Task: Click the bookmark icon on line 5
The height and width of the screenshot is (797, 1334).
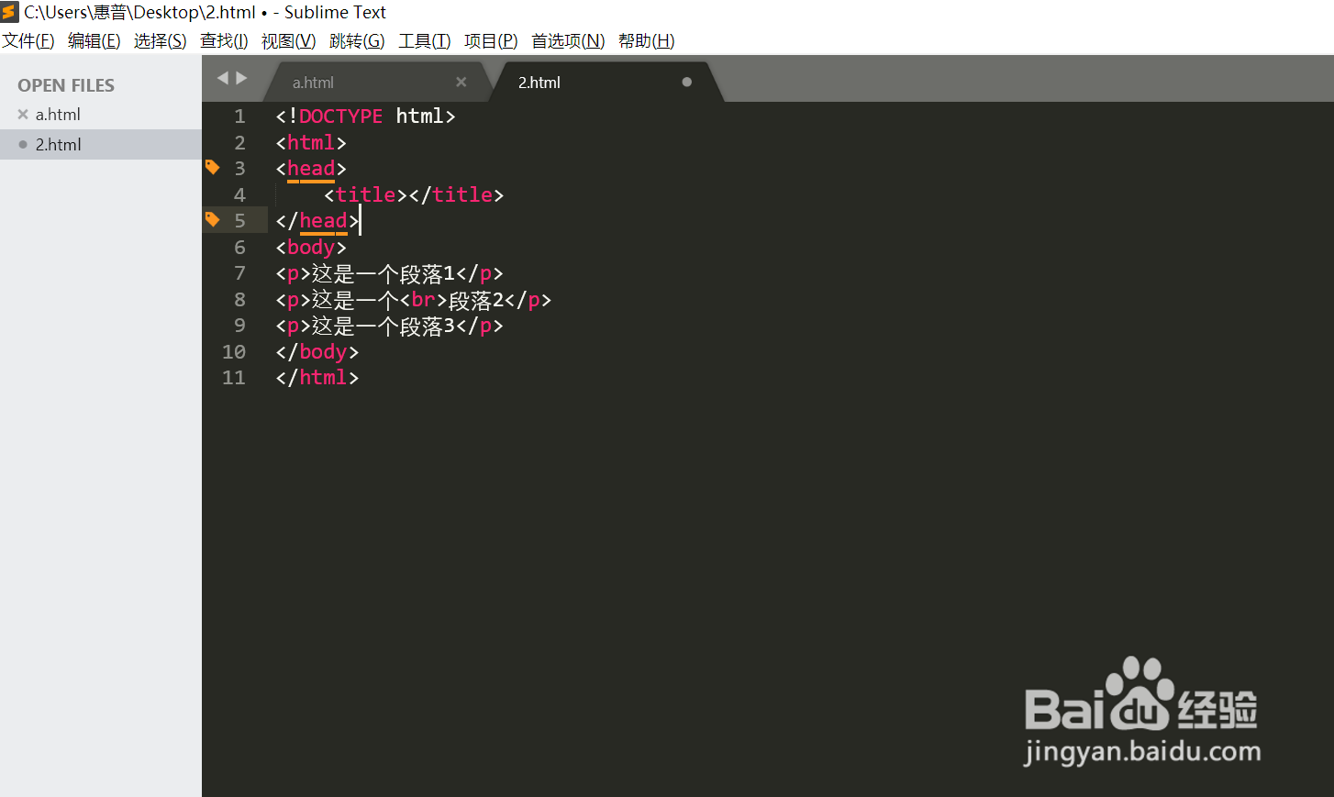Action: click(x=212, y=219)
